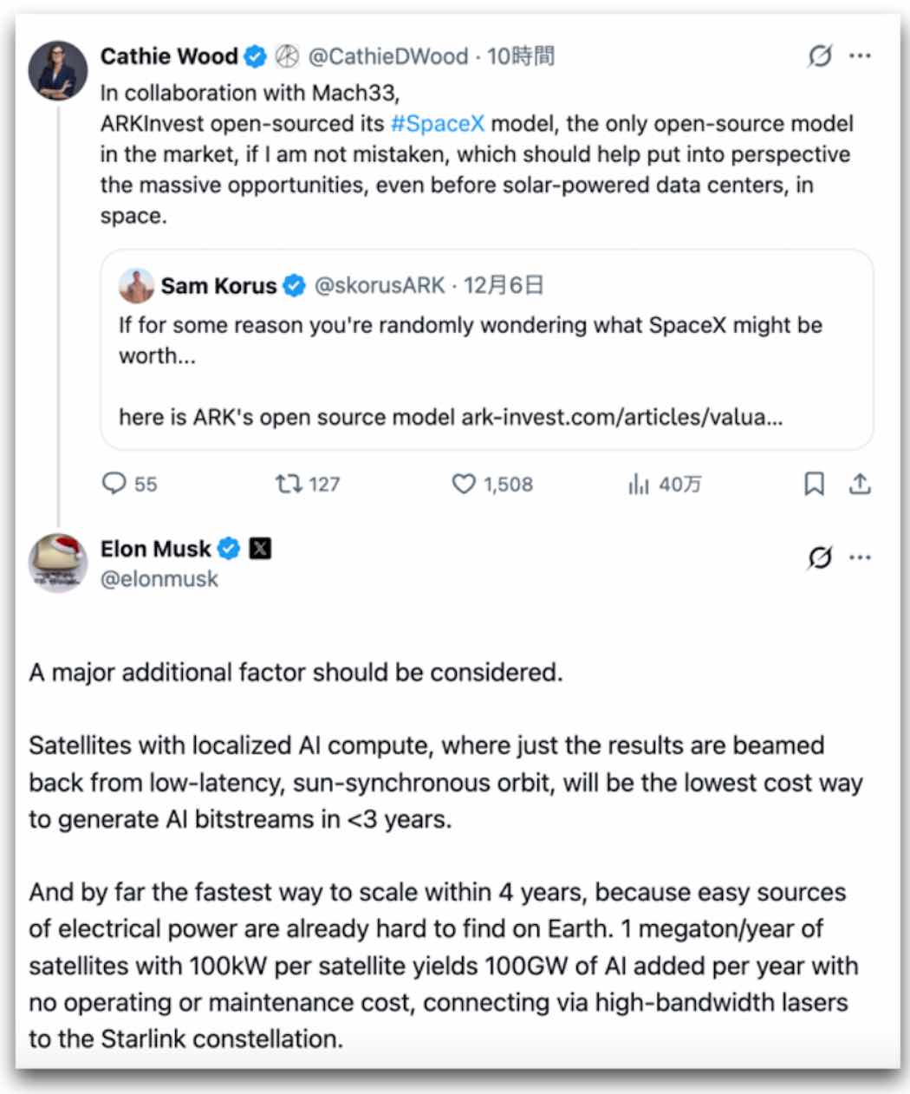Click Elon Musk's X affiliate badge
Image resolution: width=910 pixels, height=1094 pixels.
pos(260,548)
